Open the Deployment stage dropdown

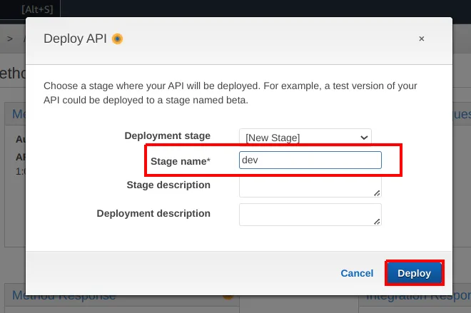coord(305,137)
